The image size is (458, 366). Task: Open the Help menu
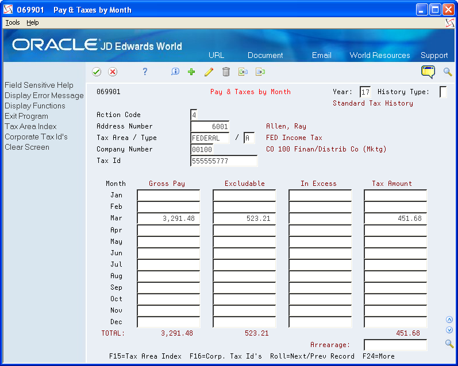pyautogui.click(x=32, y=22)
